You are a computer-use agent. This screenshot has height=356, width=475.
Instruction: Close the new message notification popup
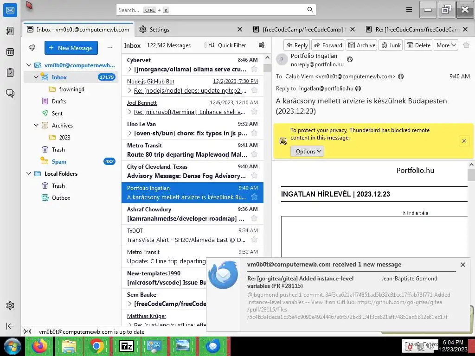click(463, 265)
